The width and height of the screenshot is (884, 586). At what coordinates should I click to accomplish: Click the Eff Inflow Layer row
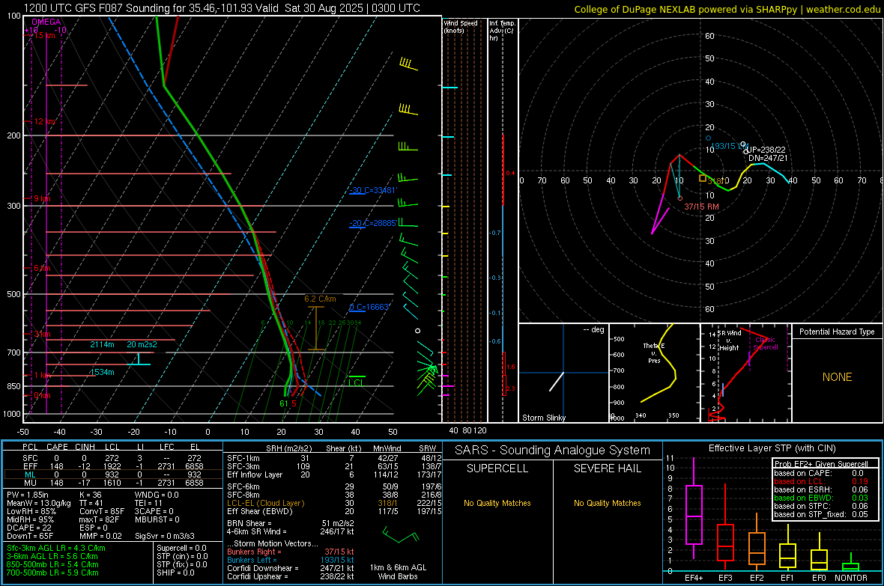click(334, 474)
